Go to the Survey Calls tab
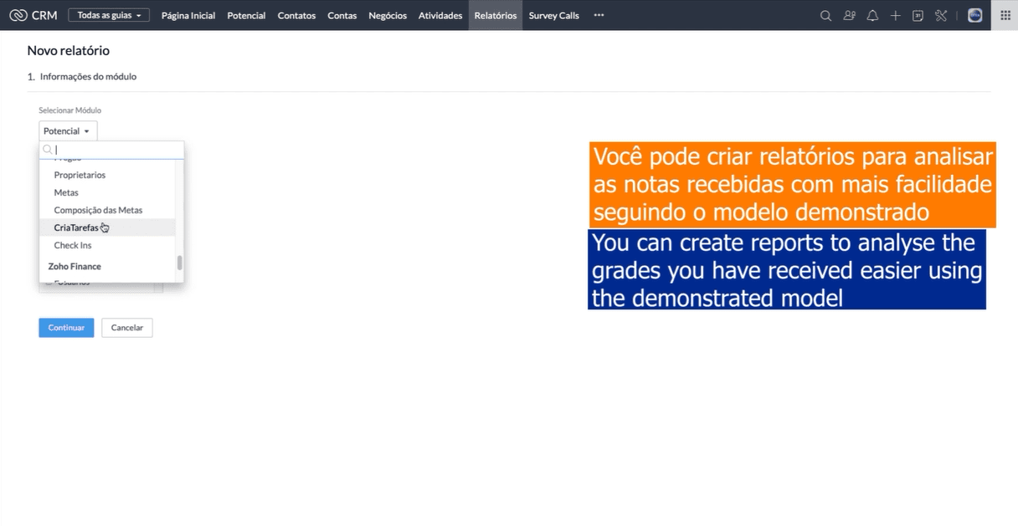1018x526 pixels. click(x=553, y=15)
